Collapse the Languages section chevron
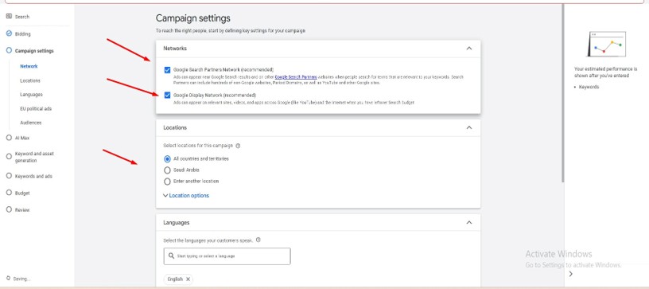Screen dimensions: 649x289 469,222
